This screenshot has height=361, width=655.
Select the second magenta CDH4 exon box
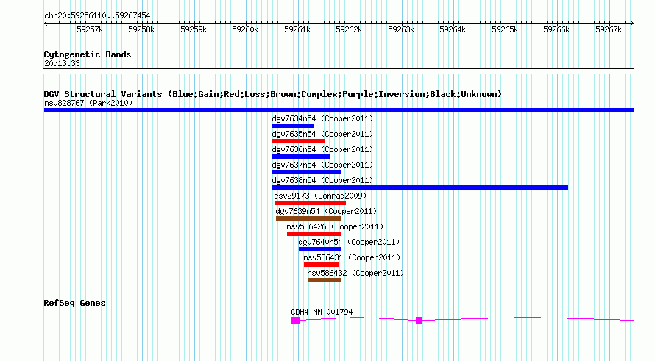(x=419, y=321)
